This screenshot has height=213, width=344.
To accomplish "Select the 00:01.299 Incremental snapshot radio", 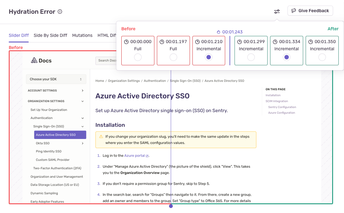I will point(251,57).
